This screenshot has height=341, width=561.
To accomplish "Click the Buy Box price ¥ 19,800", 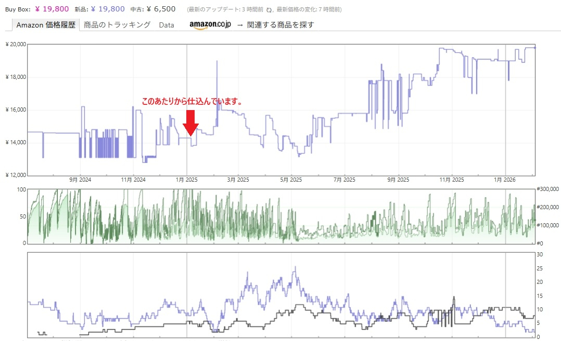I will pos(52,9).
